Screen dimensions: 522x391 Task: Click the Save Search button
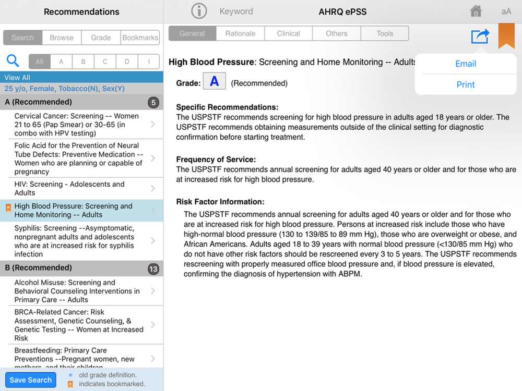coord(31,380)
